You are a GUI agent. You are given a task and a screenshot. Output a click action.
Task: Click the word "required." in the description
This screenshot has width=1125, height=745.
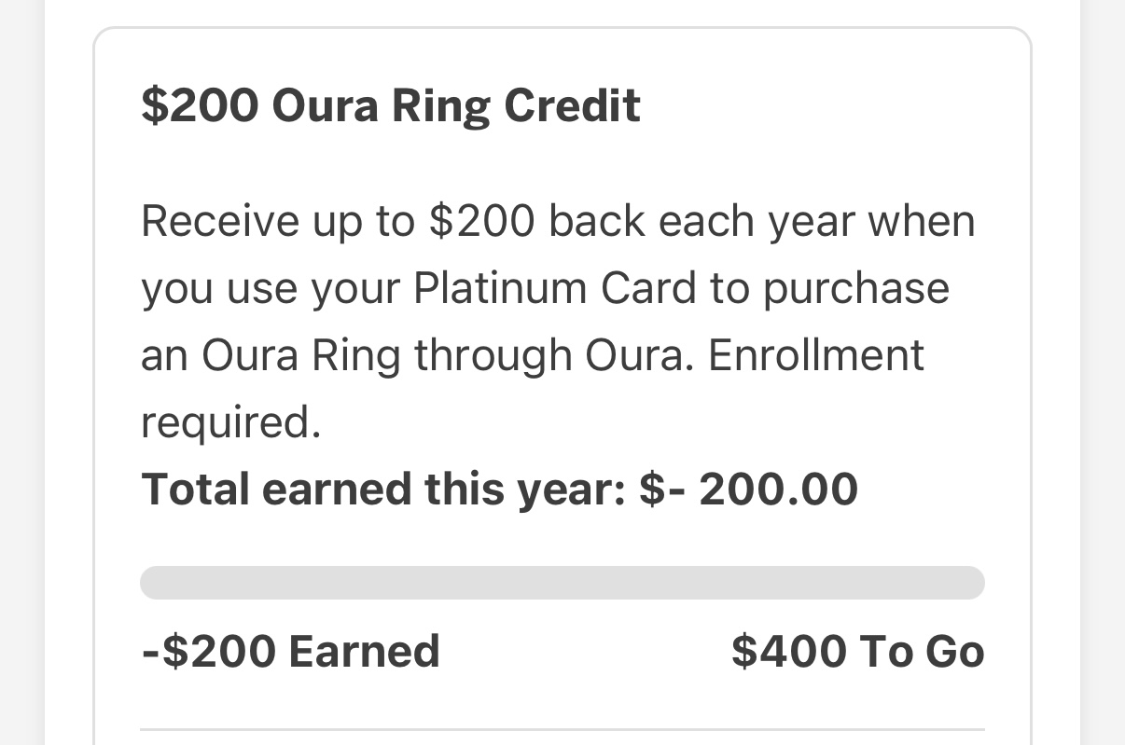tap(230, 422)
